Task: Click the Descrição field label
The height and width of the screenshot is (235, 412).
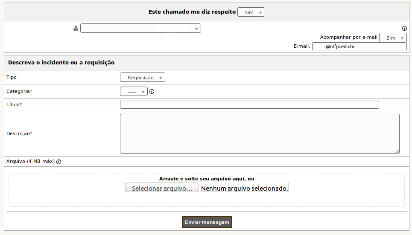Action: pyautogui.click(x=18, y=133)
